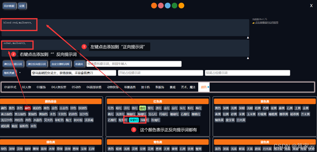Toggle the highlighted 赭色 tag
The height and width of the screenshot is (152, 317).
pos(27,108)
